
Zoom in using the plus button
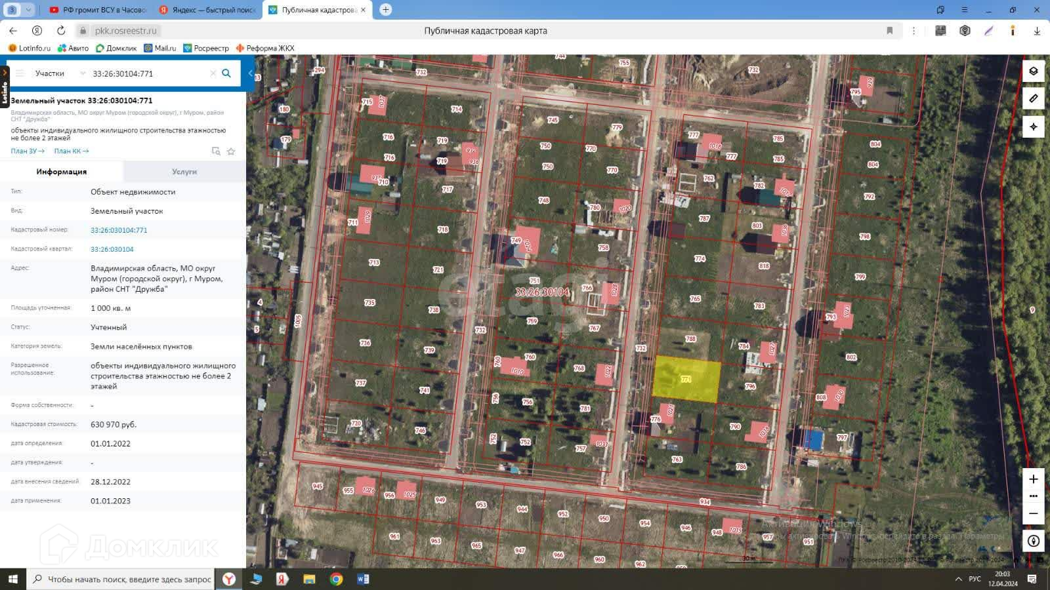point(1034,479)
